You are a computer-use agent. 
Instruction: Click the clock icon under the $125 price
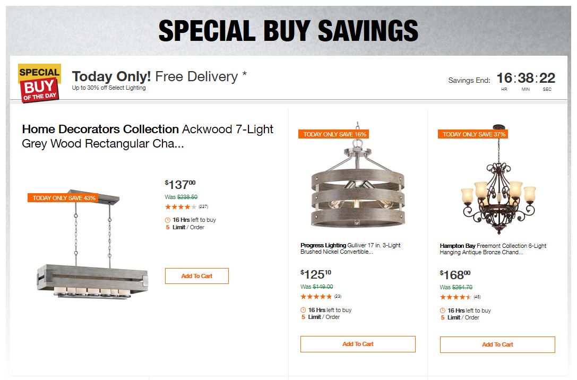(x=303, y=310)
